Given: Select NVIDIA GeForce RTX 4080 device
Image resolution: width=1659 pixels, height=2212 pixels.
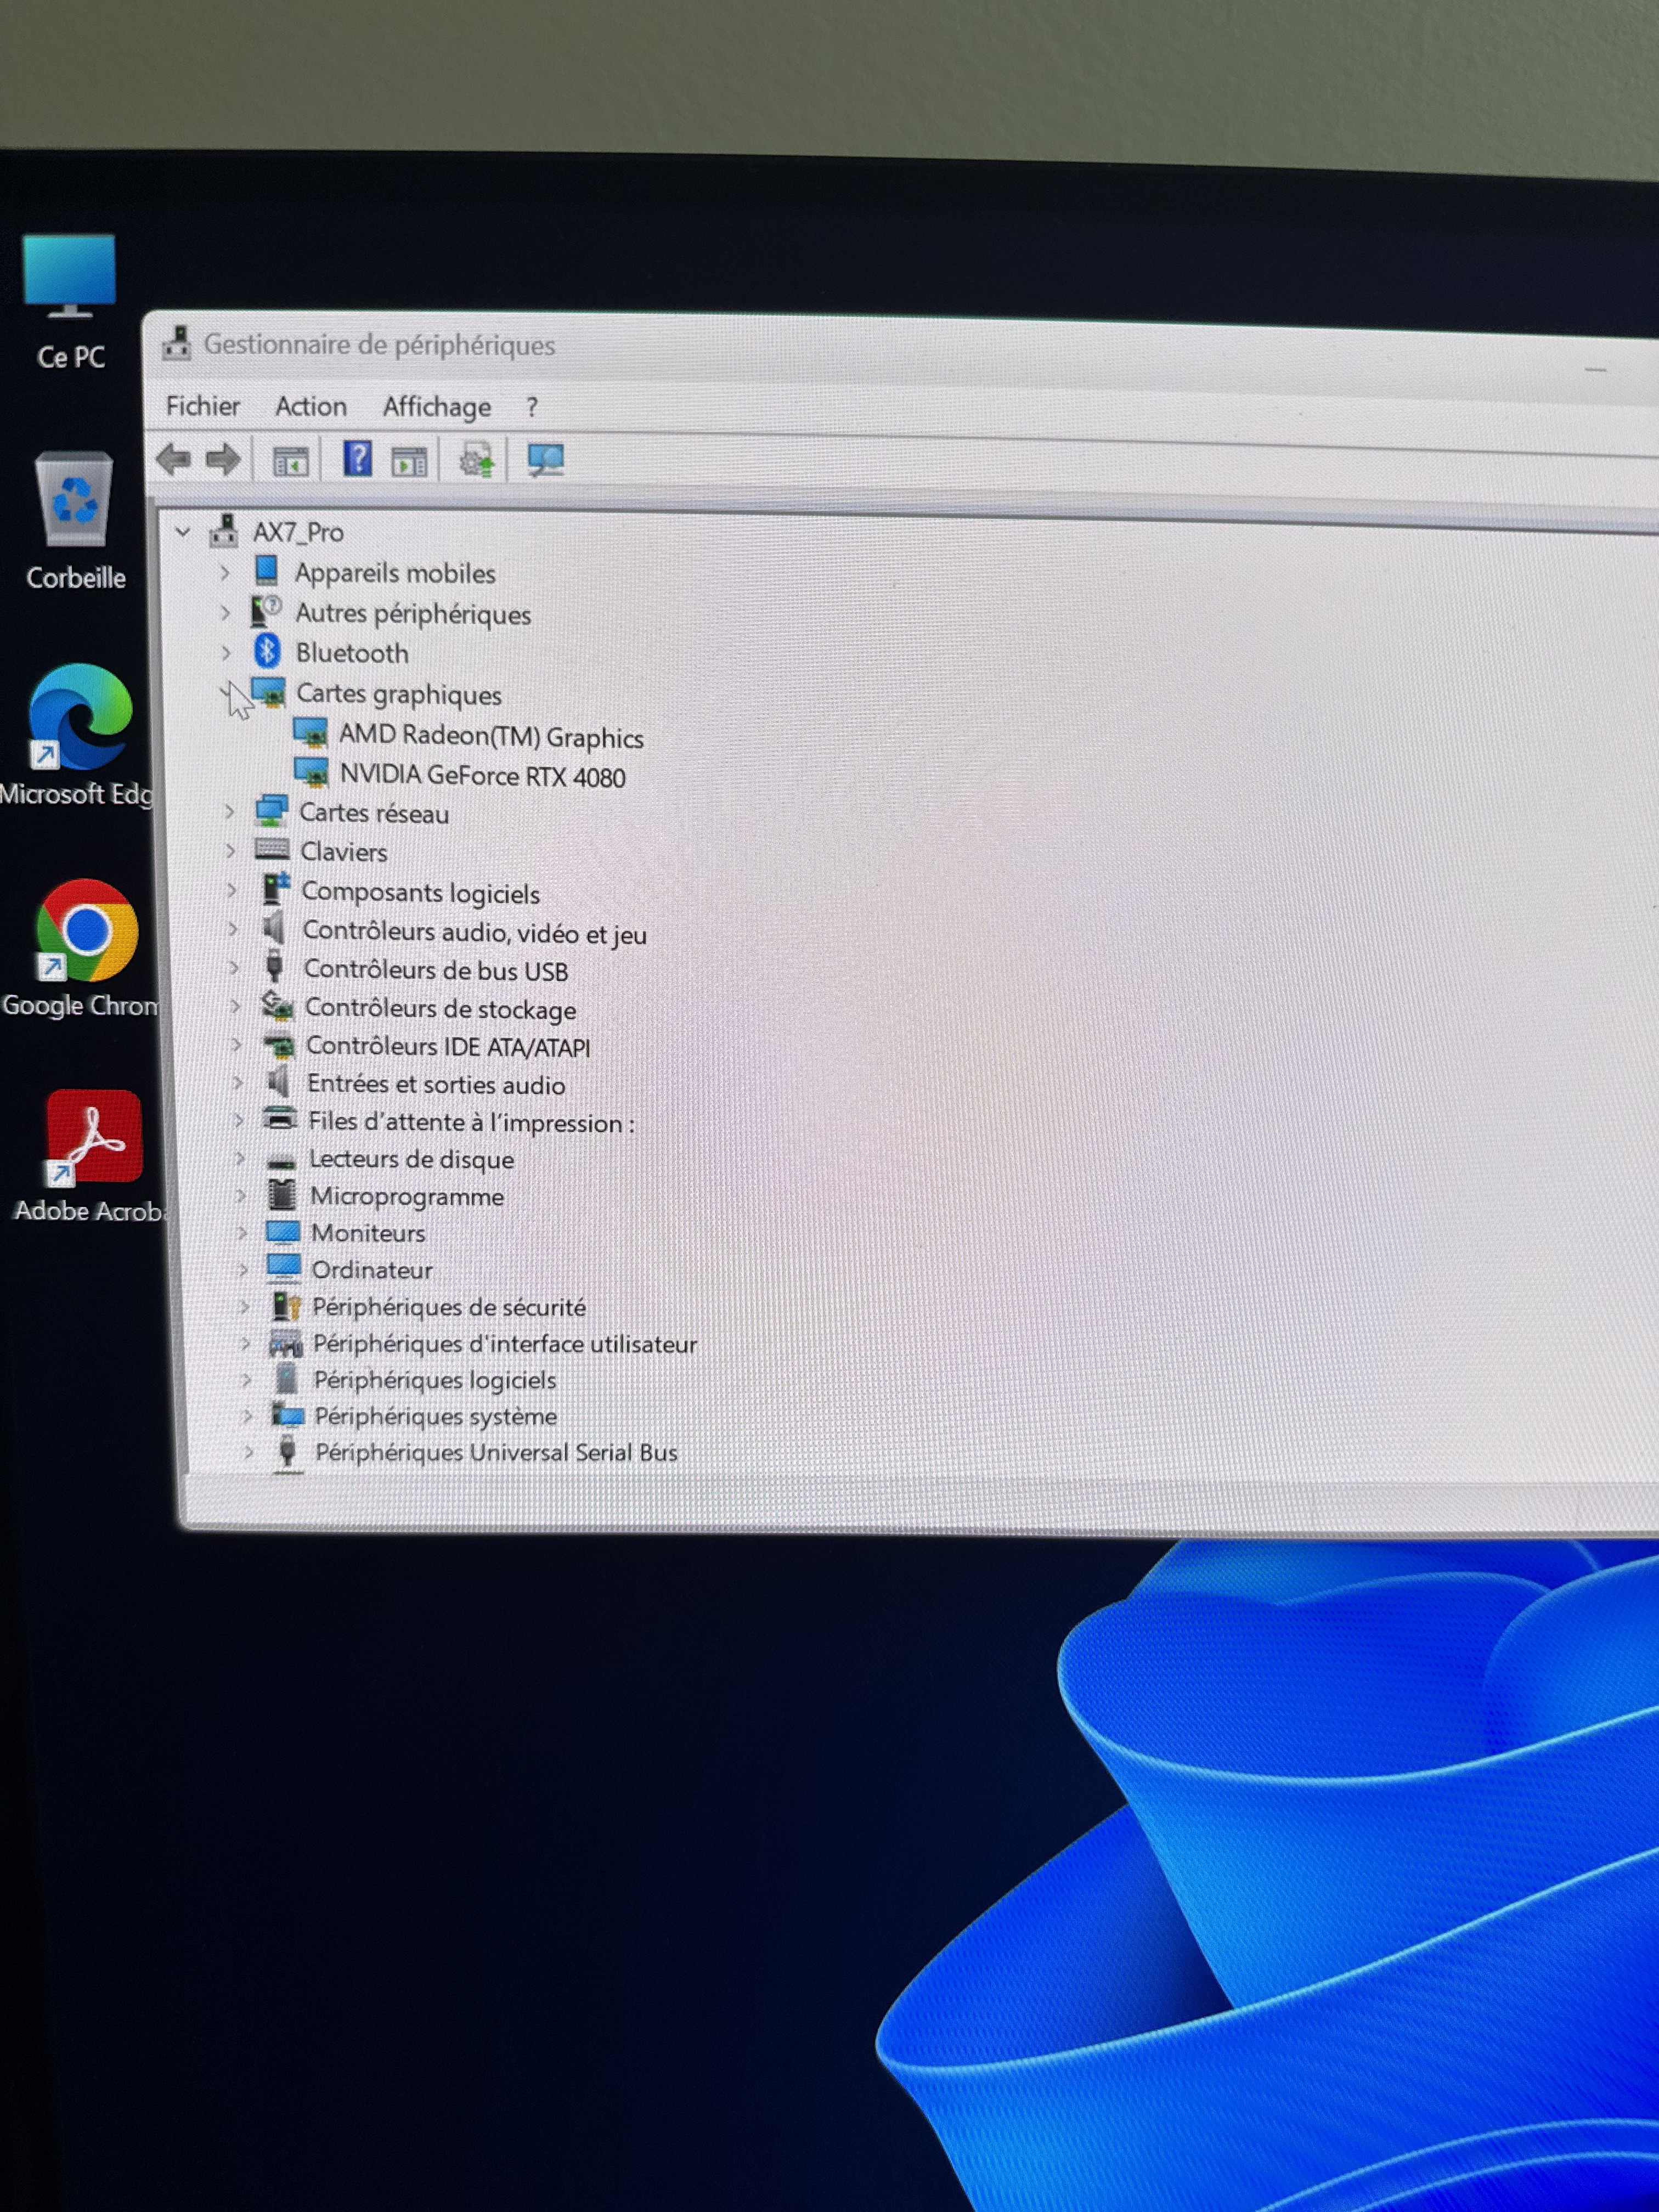Looking at the screenshot, I should pos(482,776).
